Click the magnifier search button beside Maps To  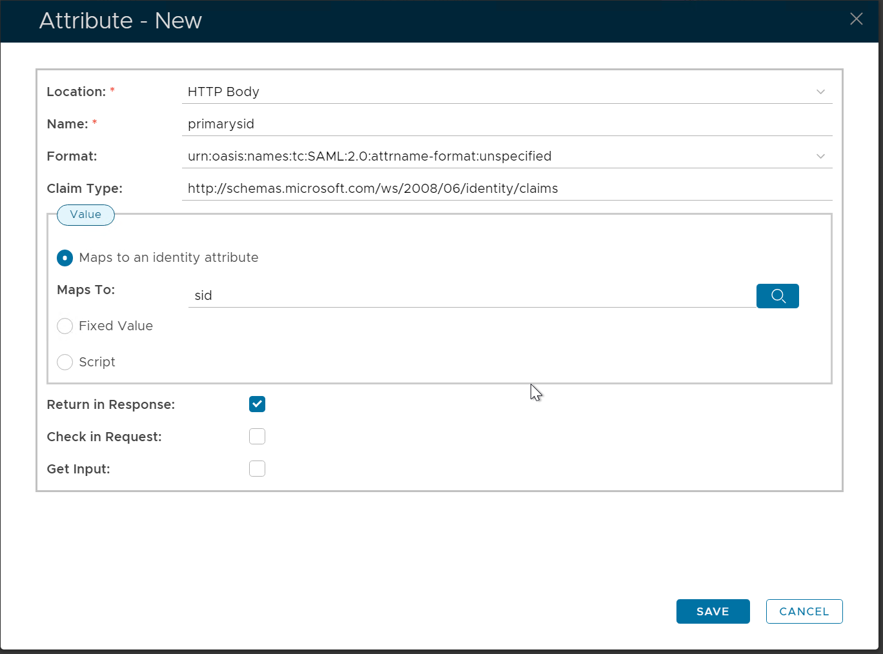pyautogui.click(x=777, y=296)
